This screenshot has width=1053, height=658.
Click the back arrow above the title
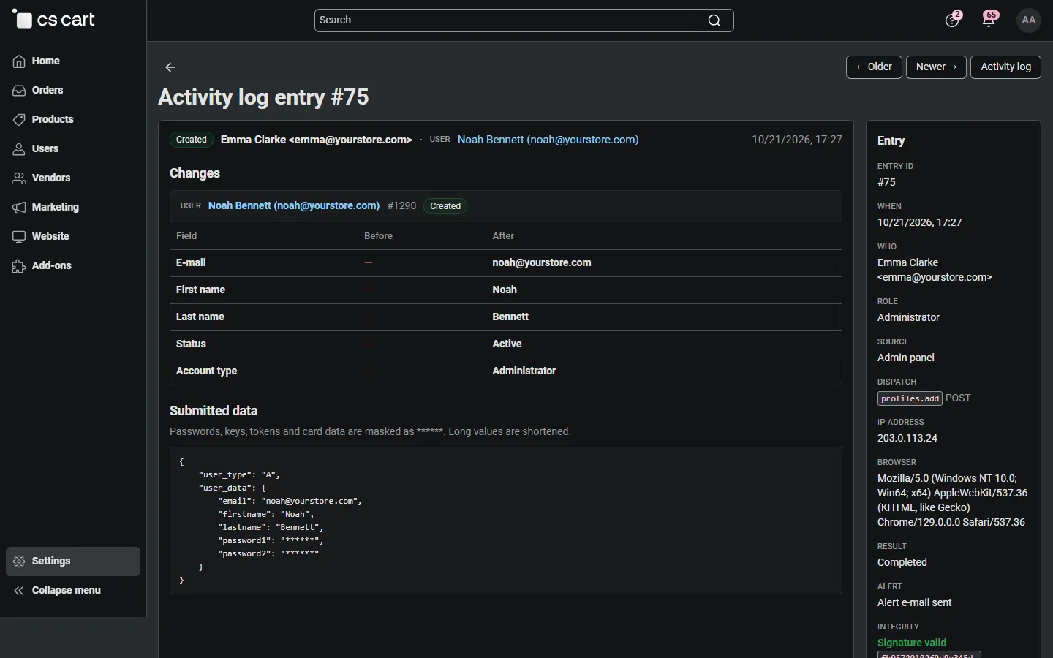[170, 67]
